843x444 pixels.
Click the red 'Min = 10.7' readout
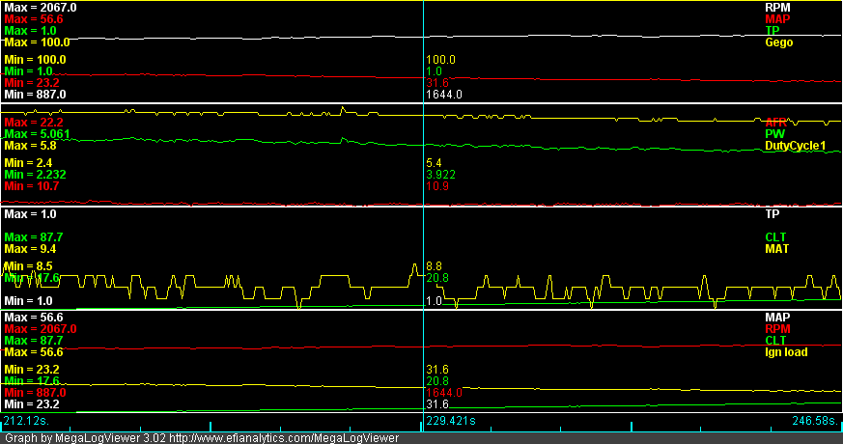[x=32, y=186]
